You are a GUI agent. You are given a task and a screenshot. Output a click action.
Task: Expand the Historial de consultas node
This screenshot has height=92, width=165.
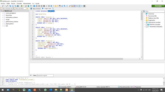pyautogui.click(x=145, y=22)
